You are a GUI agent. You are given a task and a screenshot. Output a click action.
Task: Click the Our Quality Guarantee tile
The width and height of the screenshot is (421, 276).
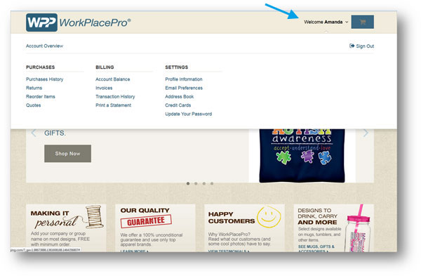(155, 228)
